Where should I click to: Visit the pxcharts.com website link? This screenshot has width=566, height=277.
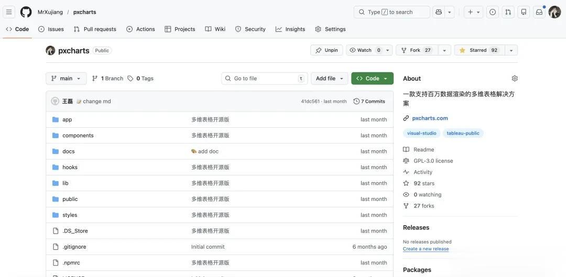pyautogui.click(x=430, y=118)
